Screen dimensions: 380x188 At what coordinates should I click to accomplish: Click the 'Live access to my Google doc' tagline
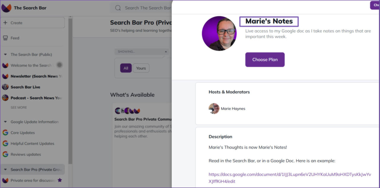(x=308, y=34)
